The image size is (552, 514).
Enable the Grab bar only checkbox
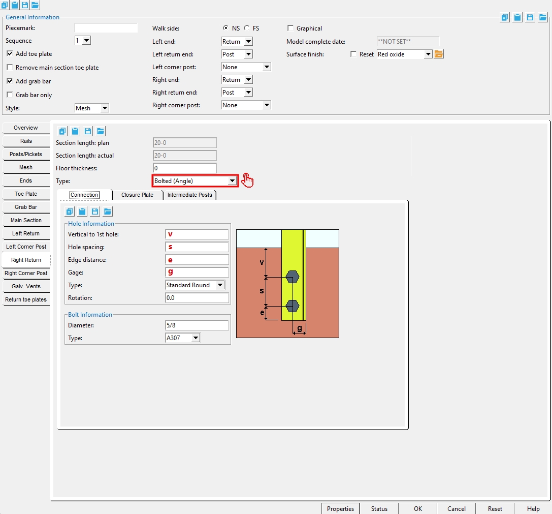[x=10, y=95]
